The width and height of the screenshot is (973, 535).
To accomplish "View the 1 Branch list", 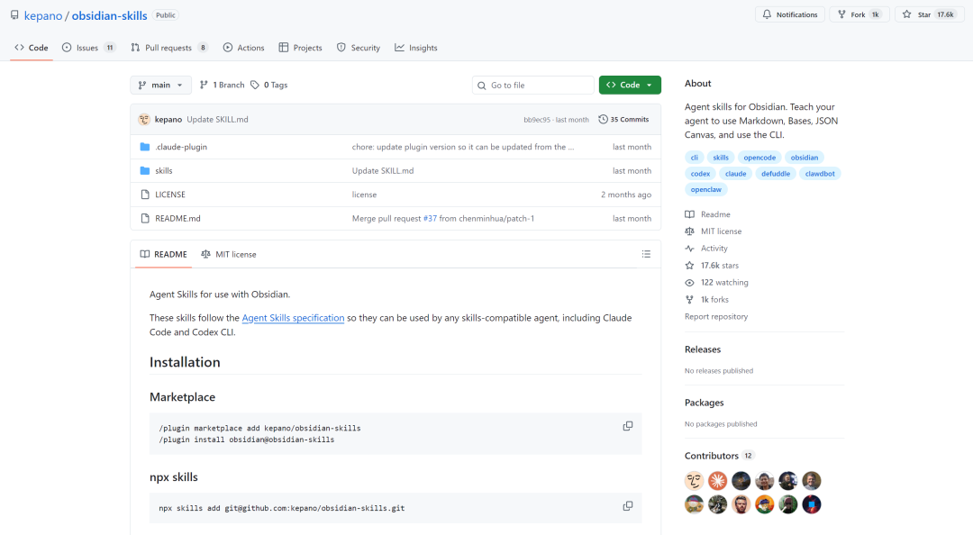I will (223, 85).
